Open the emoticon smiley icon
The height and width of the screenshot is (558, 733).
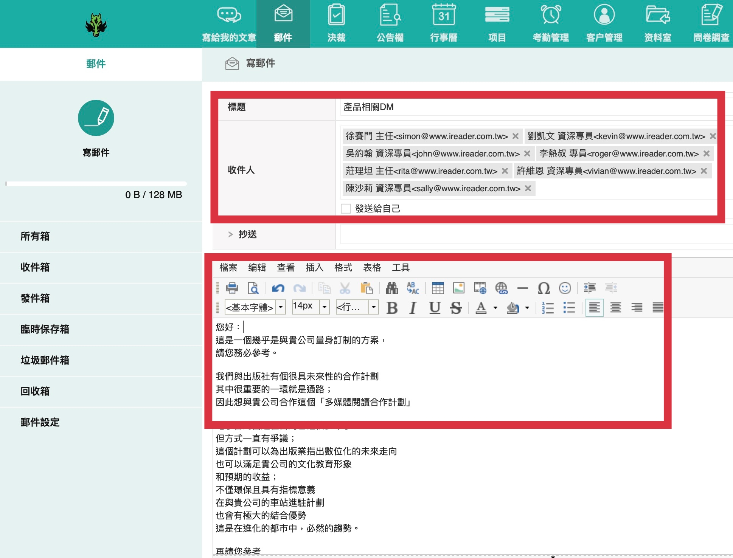(x=565, y=288)
